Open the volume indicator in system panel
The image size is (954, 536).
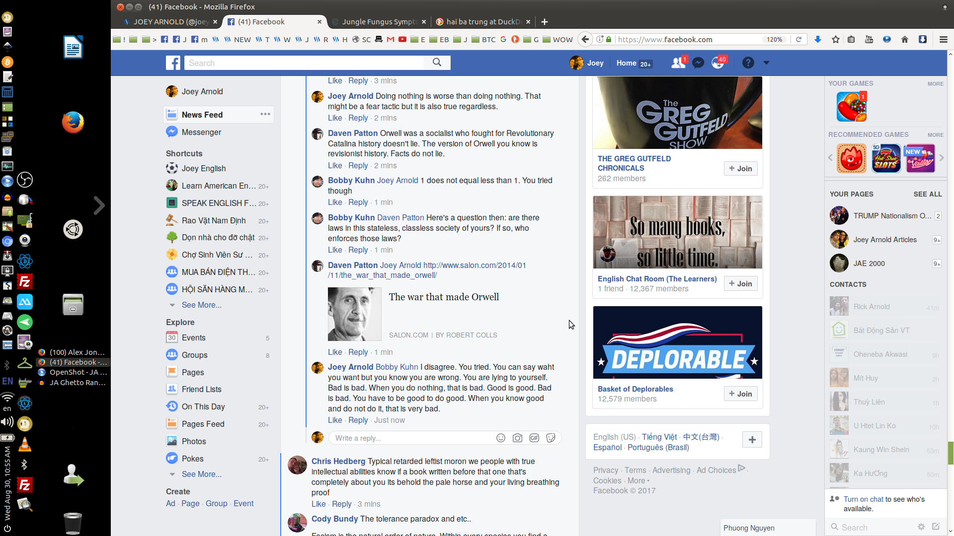(x=7, y=422)
